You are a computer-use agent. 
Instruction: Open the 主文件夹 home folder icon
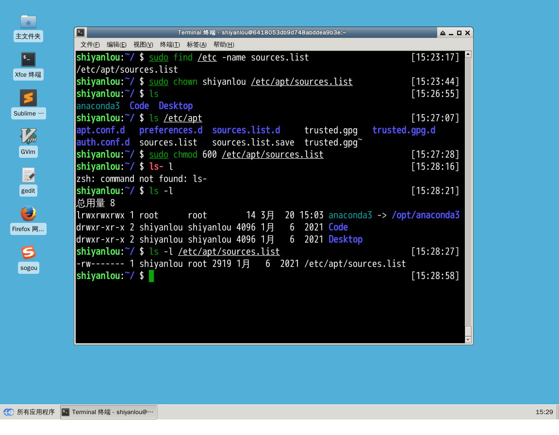pyautogui.click(x=28, y=22)
